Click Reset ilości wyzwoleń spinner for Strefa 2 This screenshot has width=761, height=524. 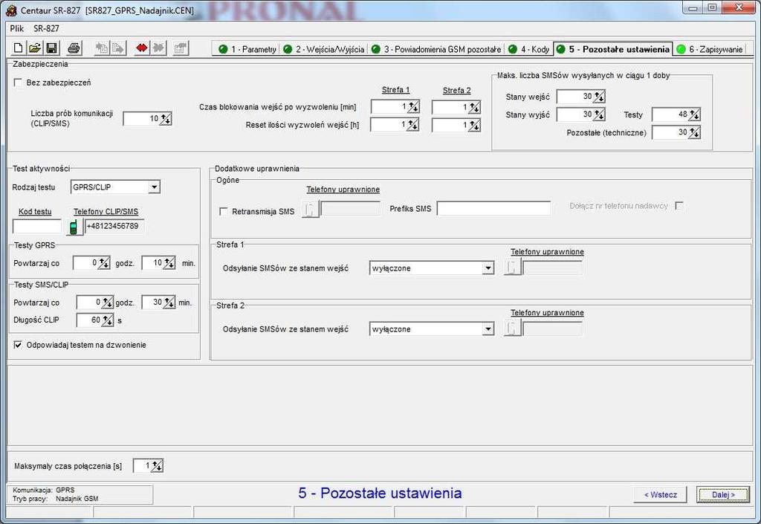[474, 125]
